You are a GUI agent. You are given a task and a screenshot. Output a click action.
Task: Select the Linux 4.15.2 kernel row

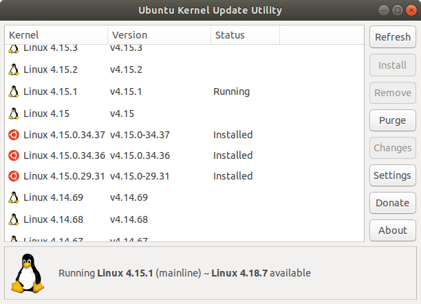point(184,69)
